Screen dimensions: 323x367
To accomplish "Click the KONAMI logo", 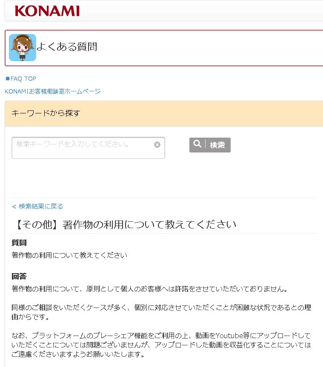I will (47, 11).
